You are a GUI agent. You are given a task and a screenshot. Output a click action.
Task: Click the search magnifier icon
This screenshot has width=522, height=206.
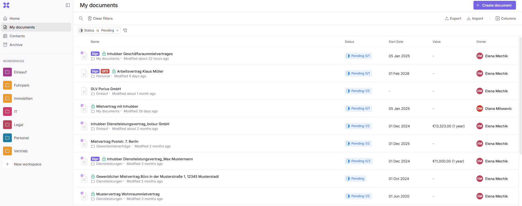click(x=81, y=18)
